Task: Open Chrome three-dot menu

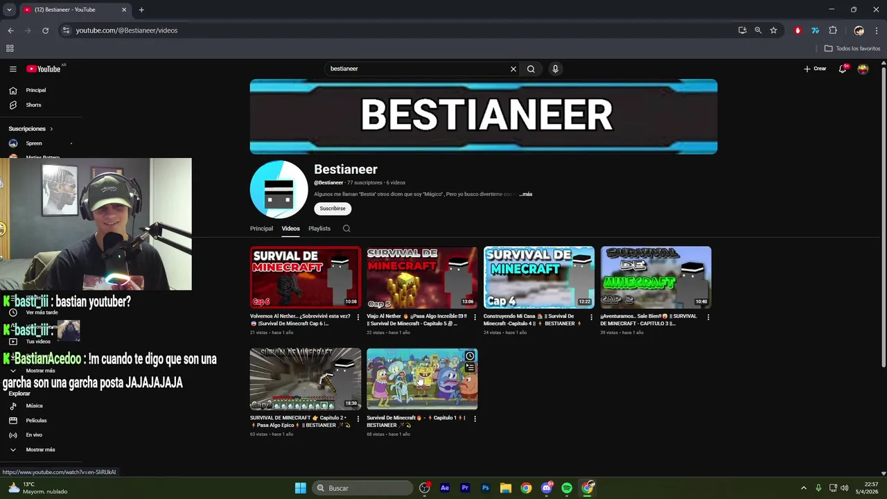Action: (877, 30)
